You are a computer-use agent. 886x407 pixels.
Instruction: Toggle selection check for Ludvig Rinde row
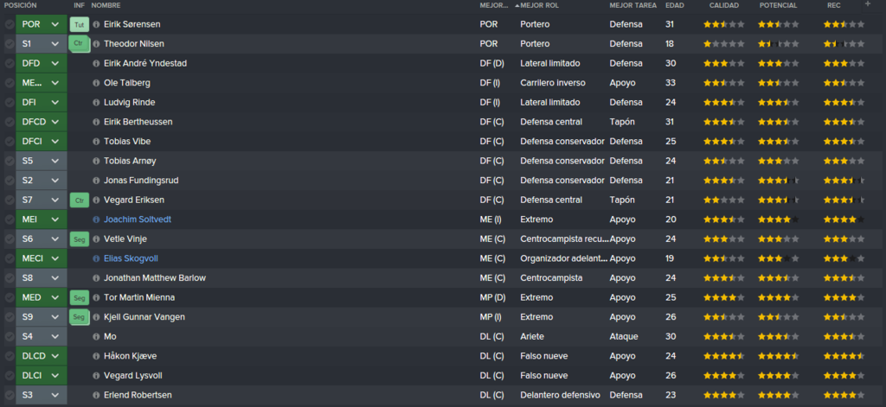click(10, 102)
